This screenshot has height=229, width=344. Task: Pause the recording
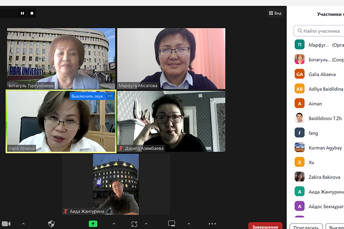(x=22, y=14)
